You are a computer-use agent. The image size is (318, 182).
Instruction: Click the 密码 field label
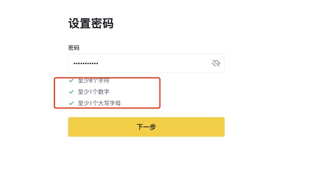pos(74,48)
